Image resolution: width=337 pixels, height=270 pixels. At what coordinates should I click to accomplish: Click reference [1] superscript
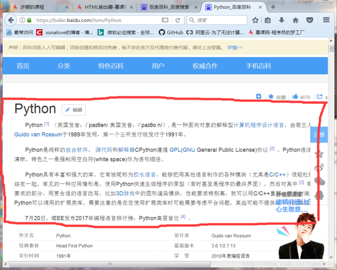click(47, 124)
